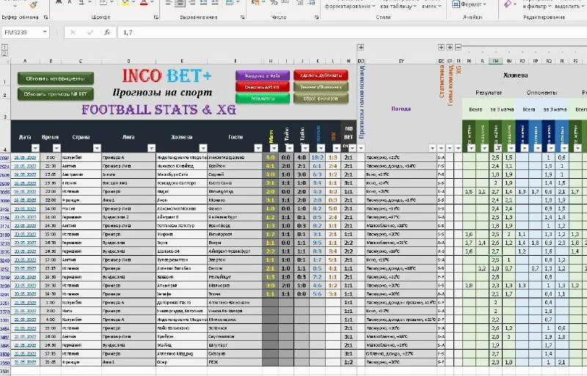
Task: Click Обновить прогнозы NB BET button
Action: 56,94
